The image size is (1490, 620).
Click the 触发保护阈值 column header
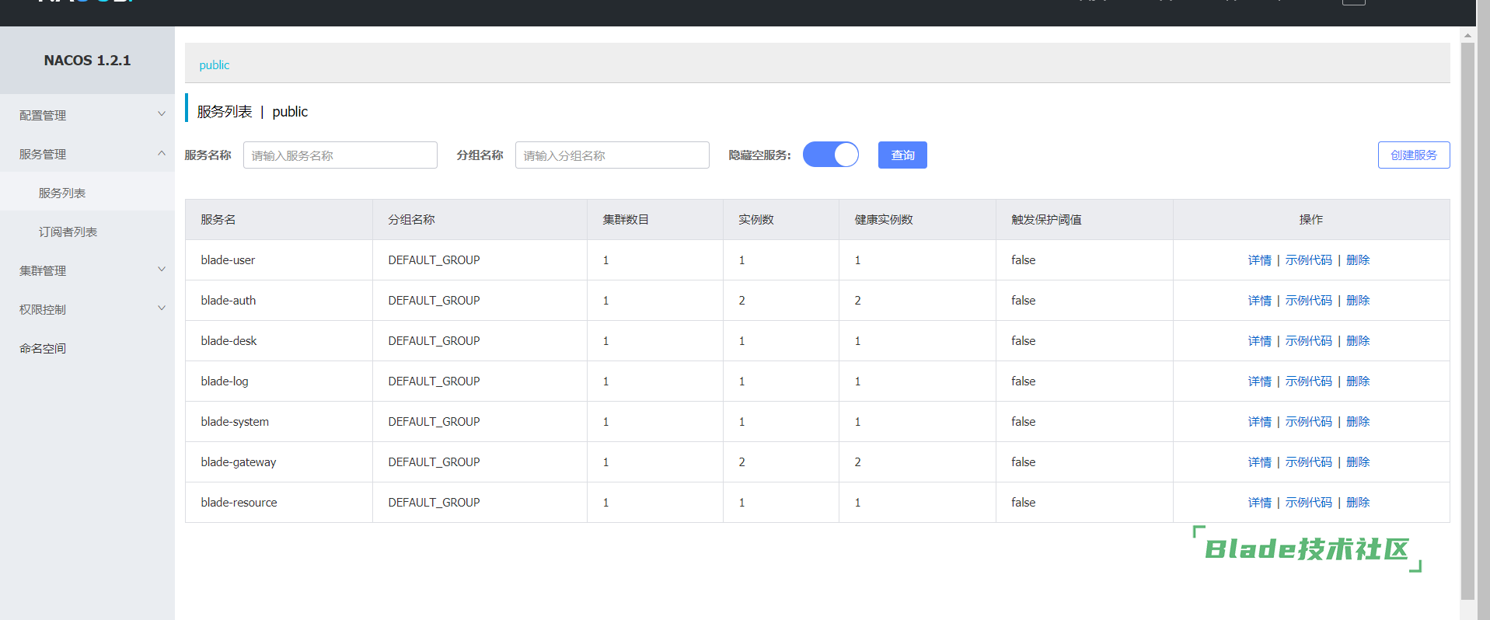pyautogui.click(x=1084, y=220)
